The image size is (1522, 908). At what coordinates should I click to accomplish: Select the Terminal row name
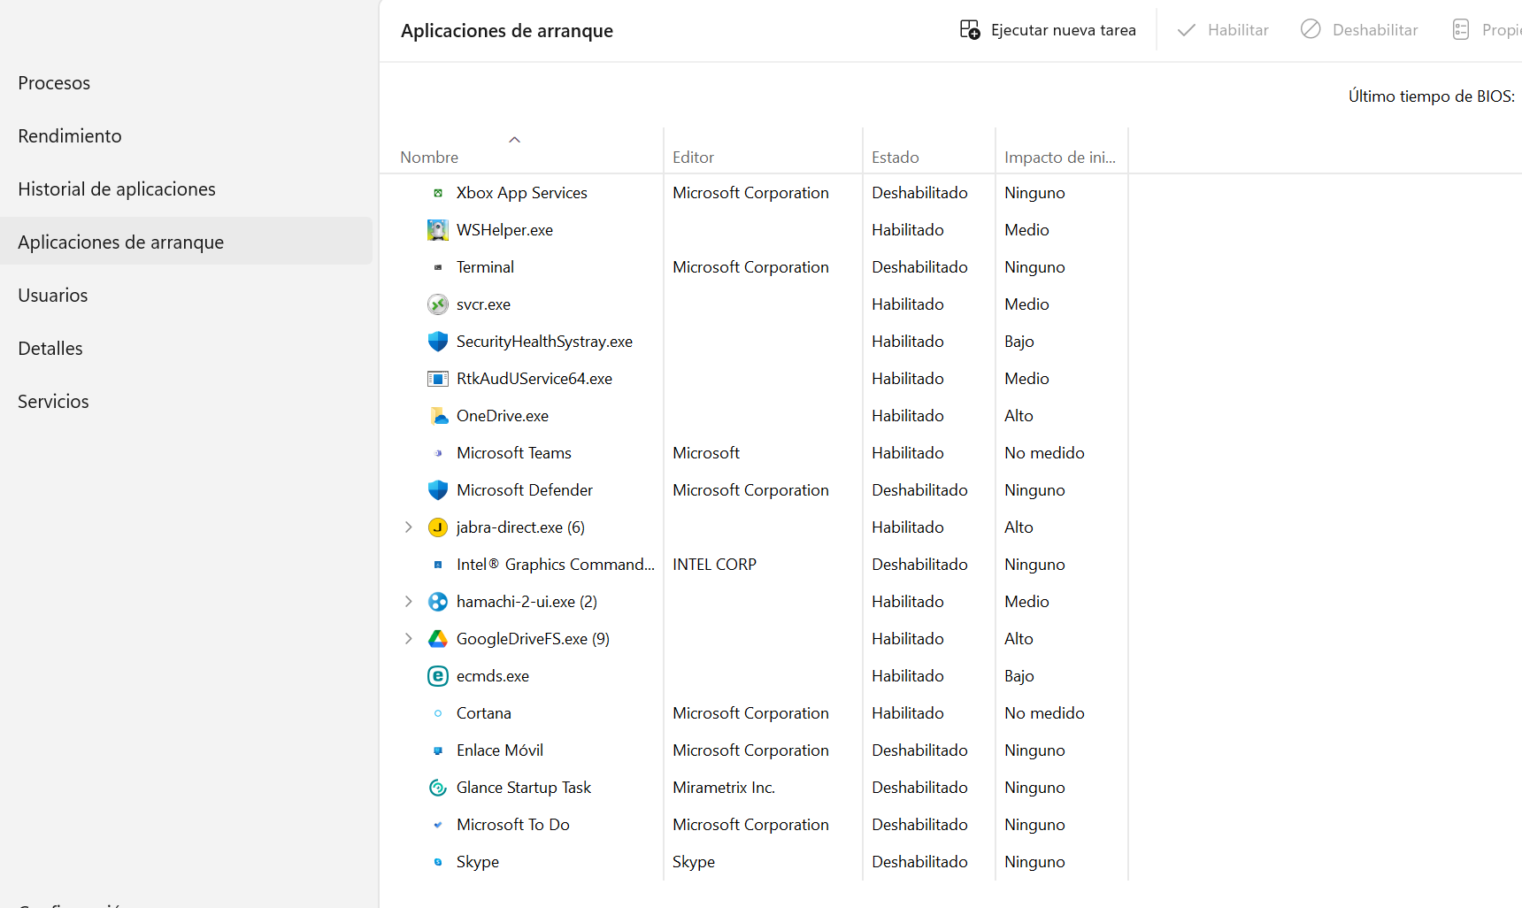(485, 267)
